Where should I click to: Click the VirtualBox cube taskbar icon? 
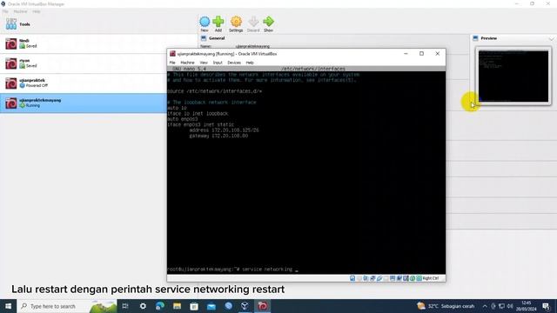pos(245,306)
